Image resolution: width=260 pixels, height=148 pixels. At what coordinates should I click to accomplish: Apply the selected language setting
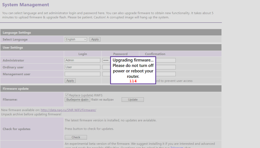click(95, 39)
